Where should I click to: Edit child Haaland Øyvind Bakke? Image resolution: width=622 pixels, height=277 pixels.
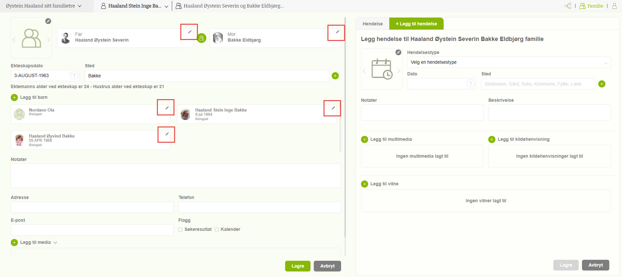click(x=167, y=134)
